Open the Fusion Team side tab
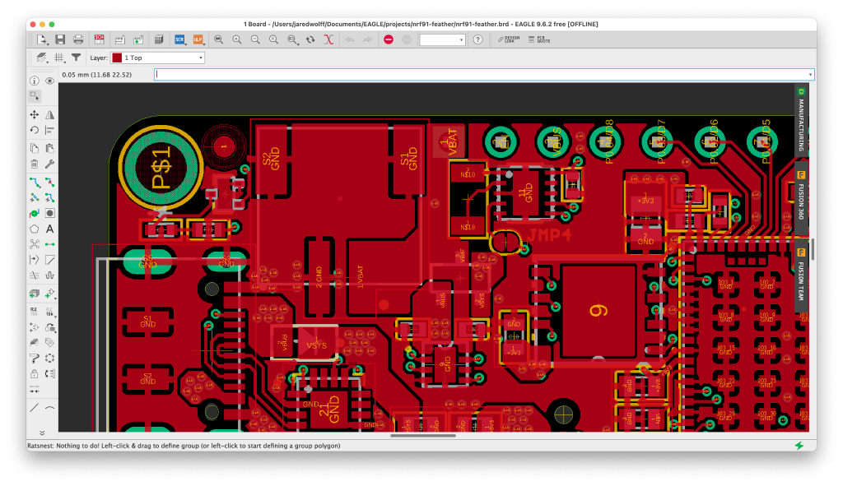Image resolution: width=843 pixels, height=486 pixels. pyautogui.click(x=801, y=275)
